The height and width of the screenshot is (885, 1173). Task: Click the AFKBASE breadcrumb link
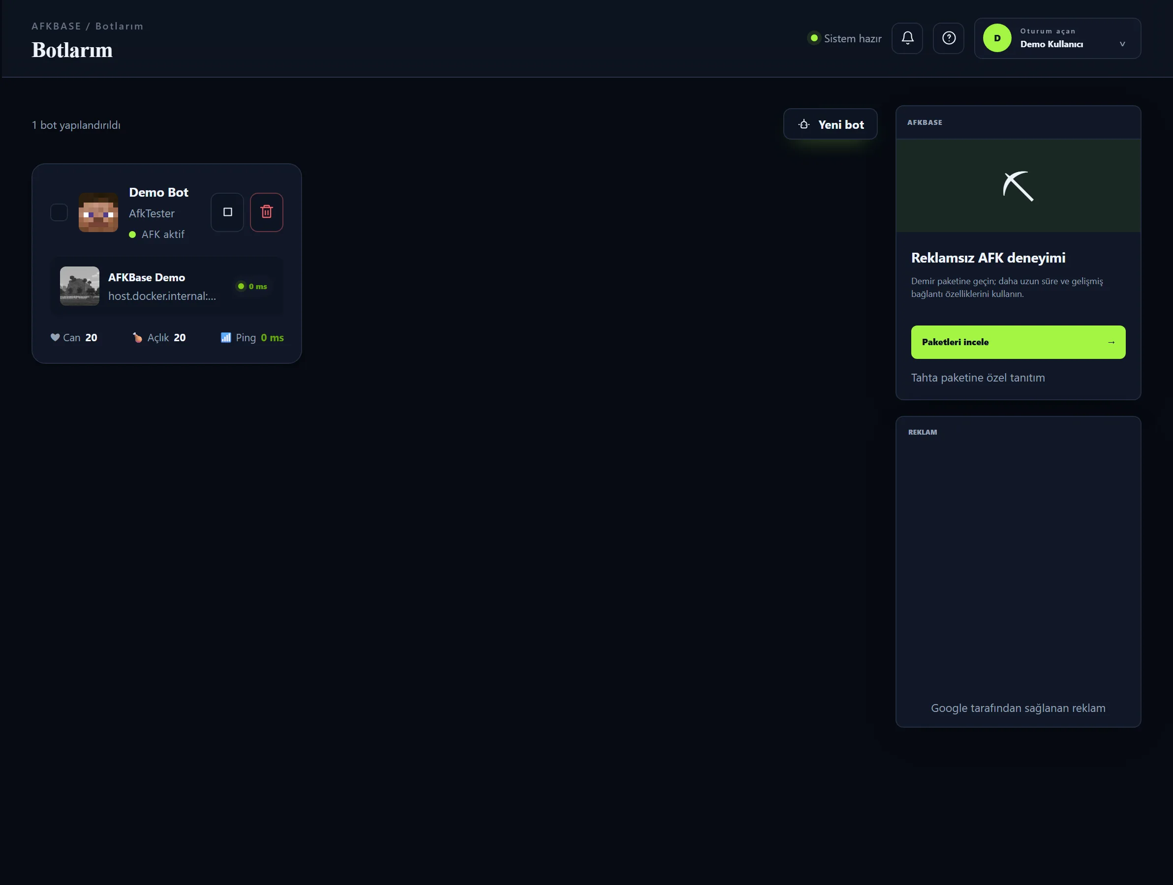(56, 27)
